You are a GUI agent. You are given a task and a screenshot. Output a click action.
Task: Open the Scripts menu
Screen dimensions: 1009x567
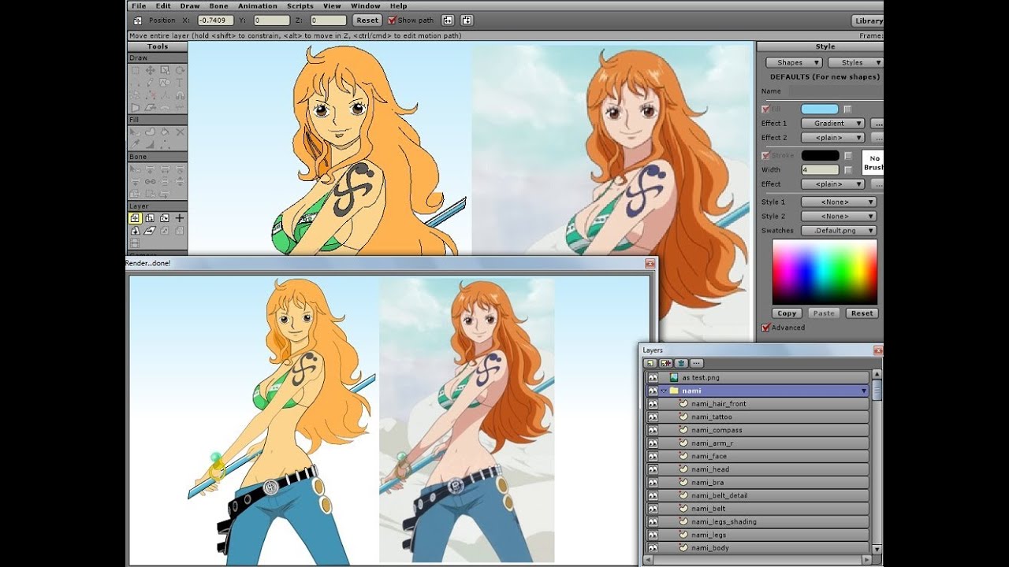pos(300,6)
